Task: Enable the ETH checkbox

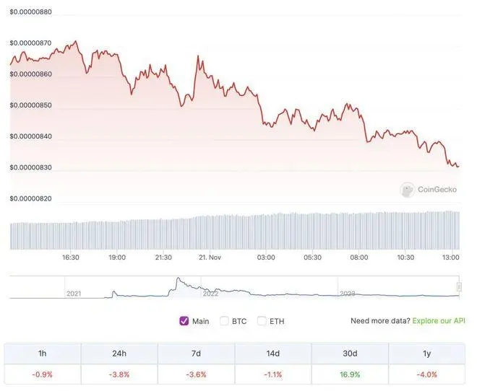Action: pos(262,321)
